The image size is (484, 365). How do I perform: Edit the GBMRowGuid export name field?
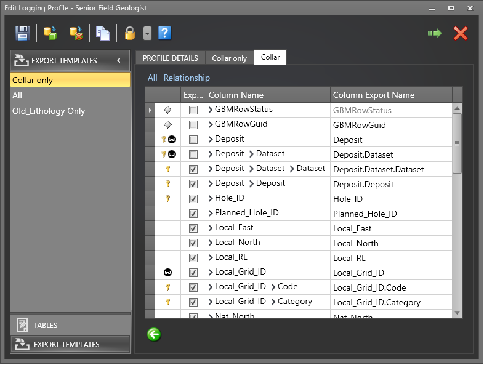coord(391,125)
